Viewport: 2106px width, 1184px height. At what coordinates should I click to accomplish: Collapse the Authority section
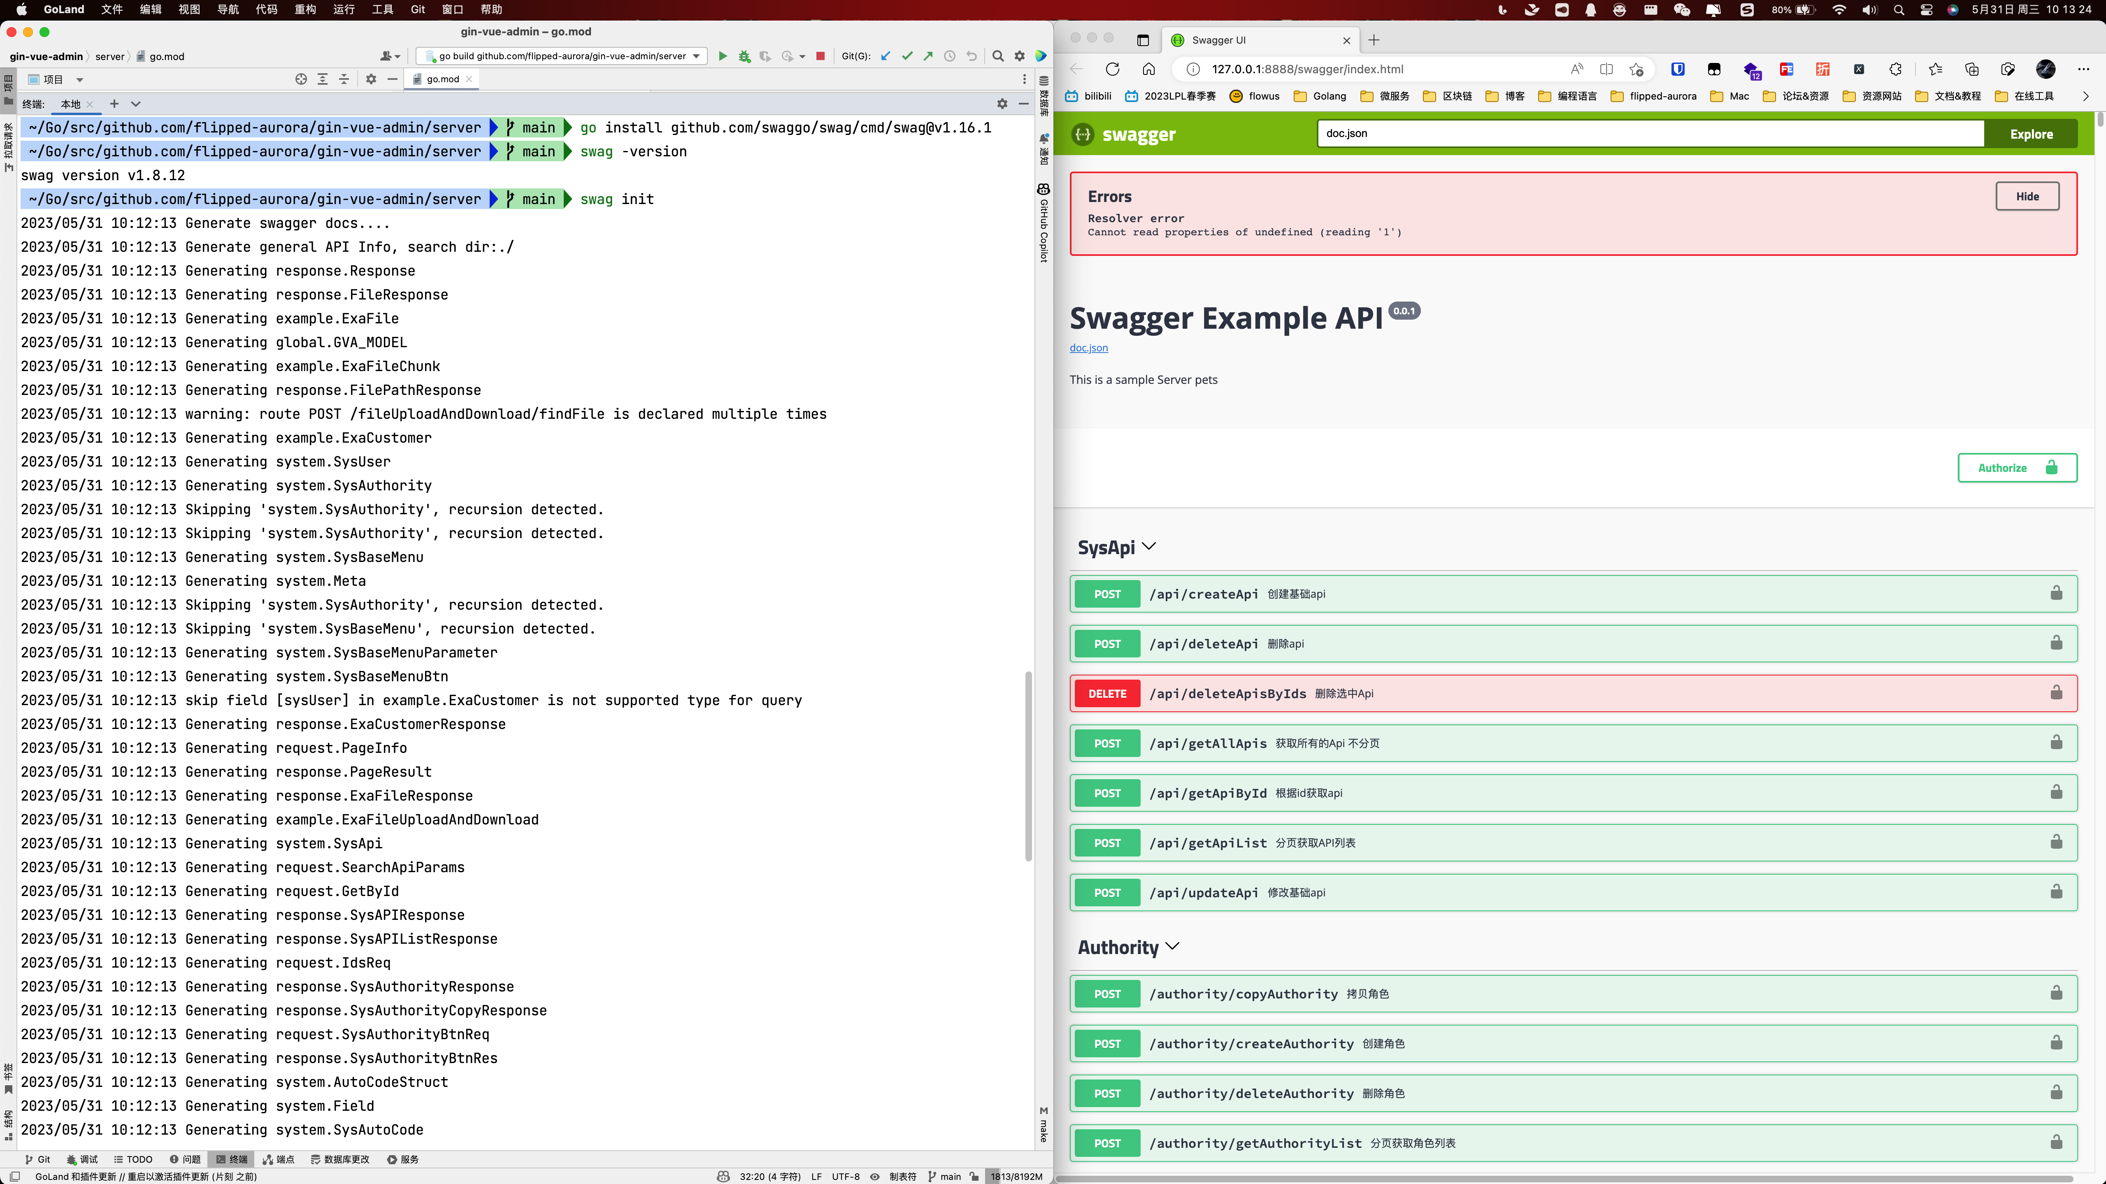[1172, 947]
